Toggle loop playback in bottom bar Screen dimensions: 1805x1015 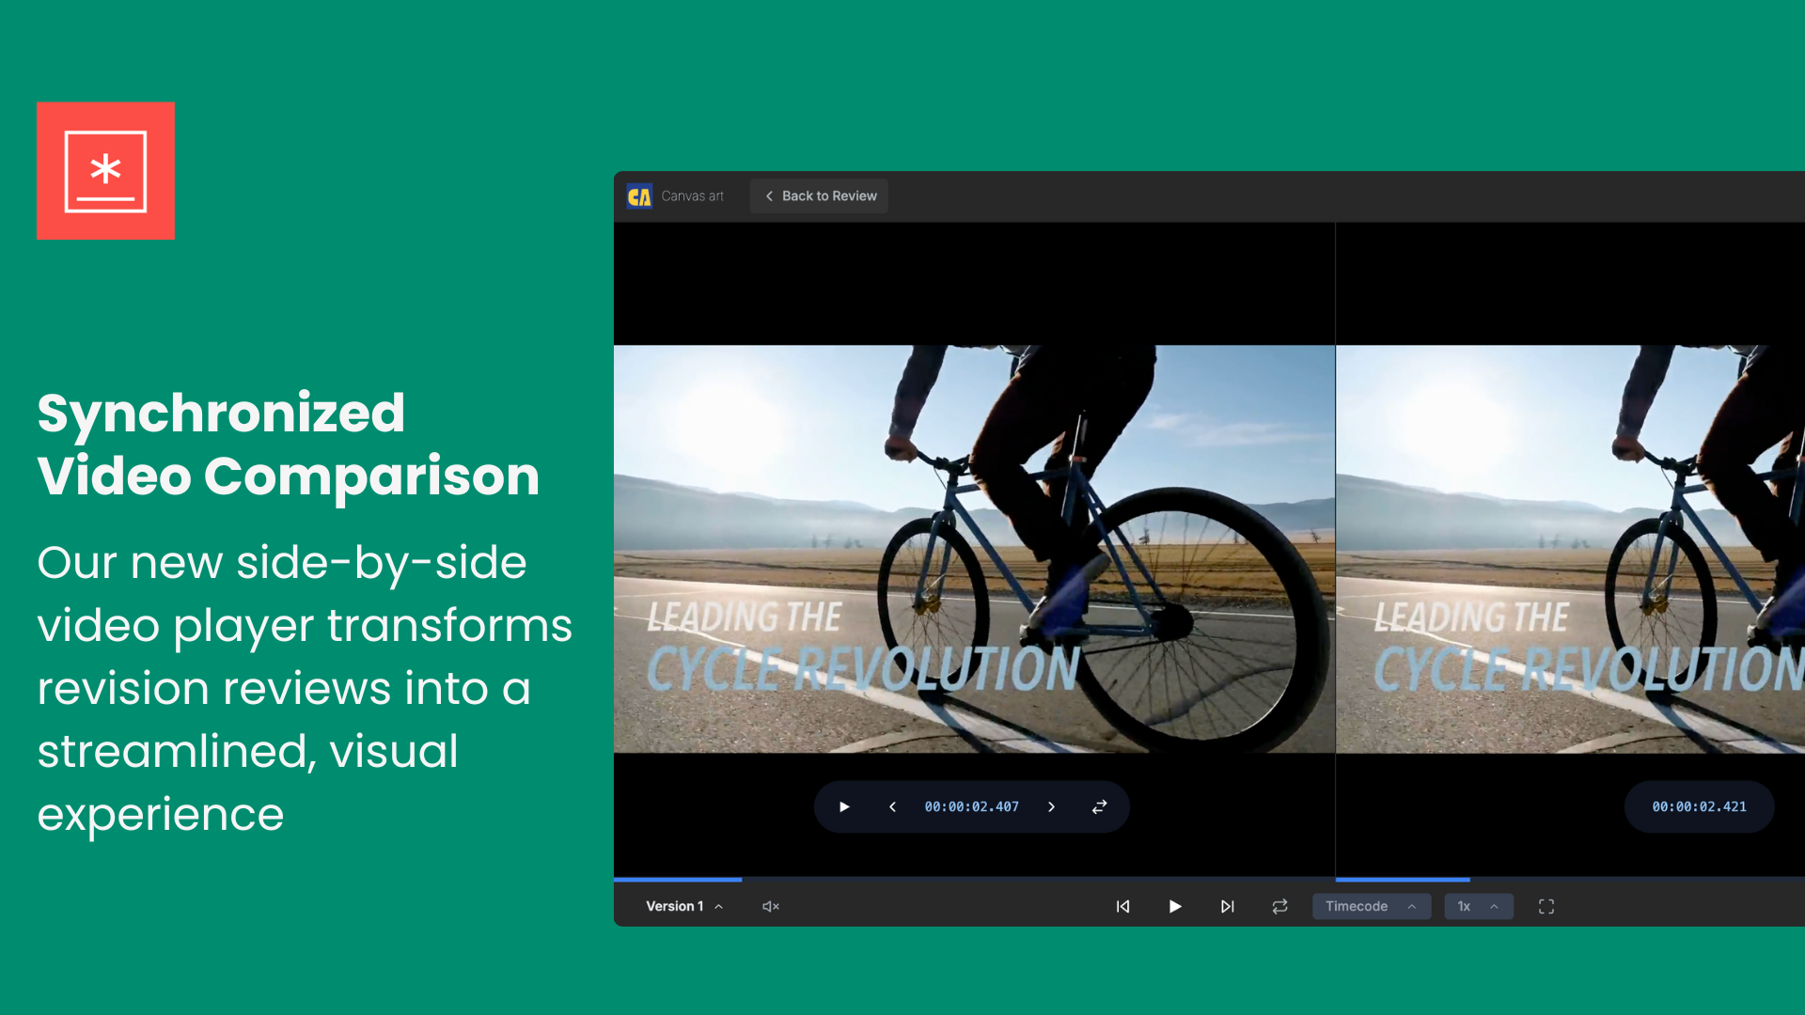pyautogui.click(x=1279, y=907)
